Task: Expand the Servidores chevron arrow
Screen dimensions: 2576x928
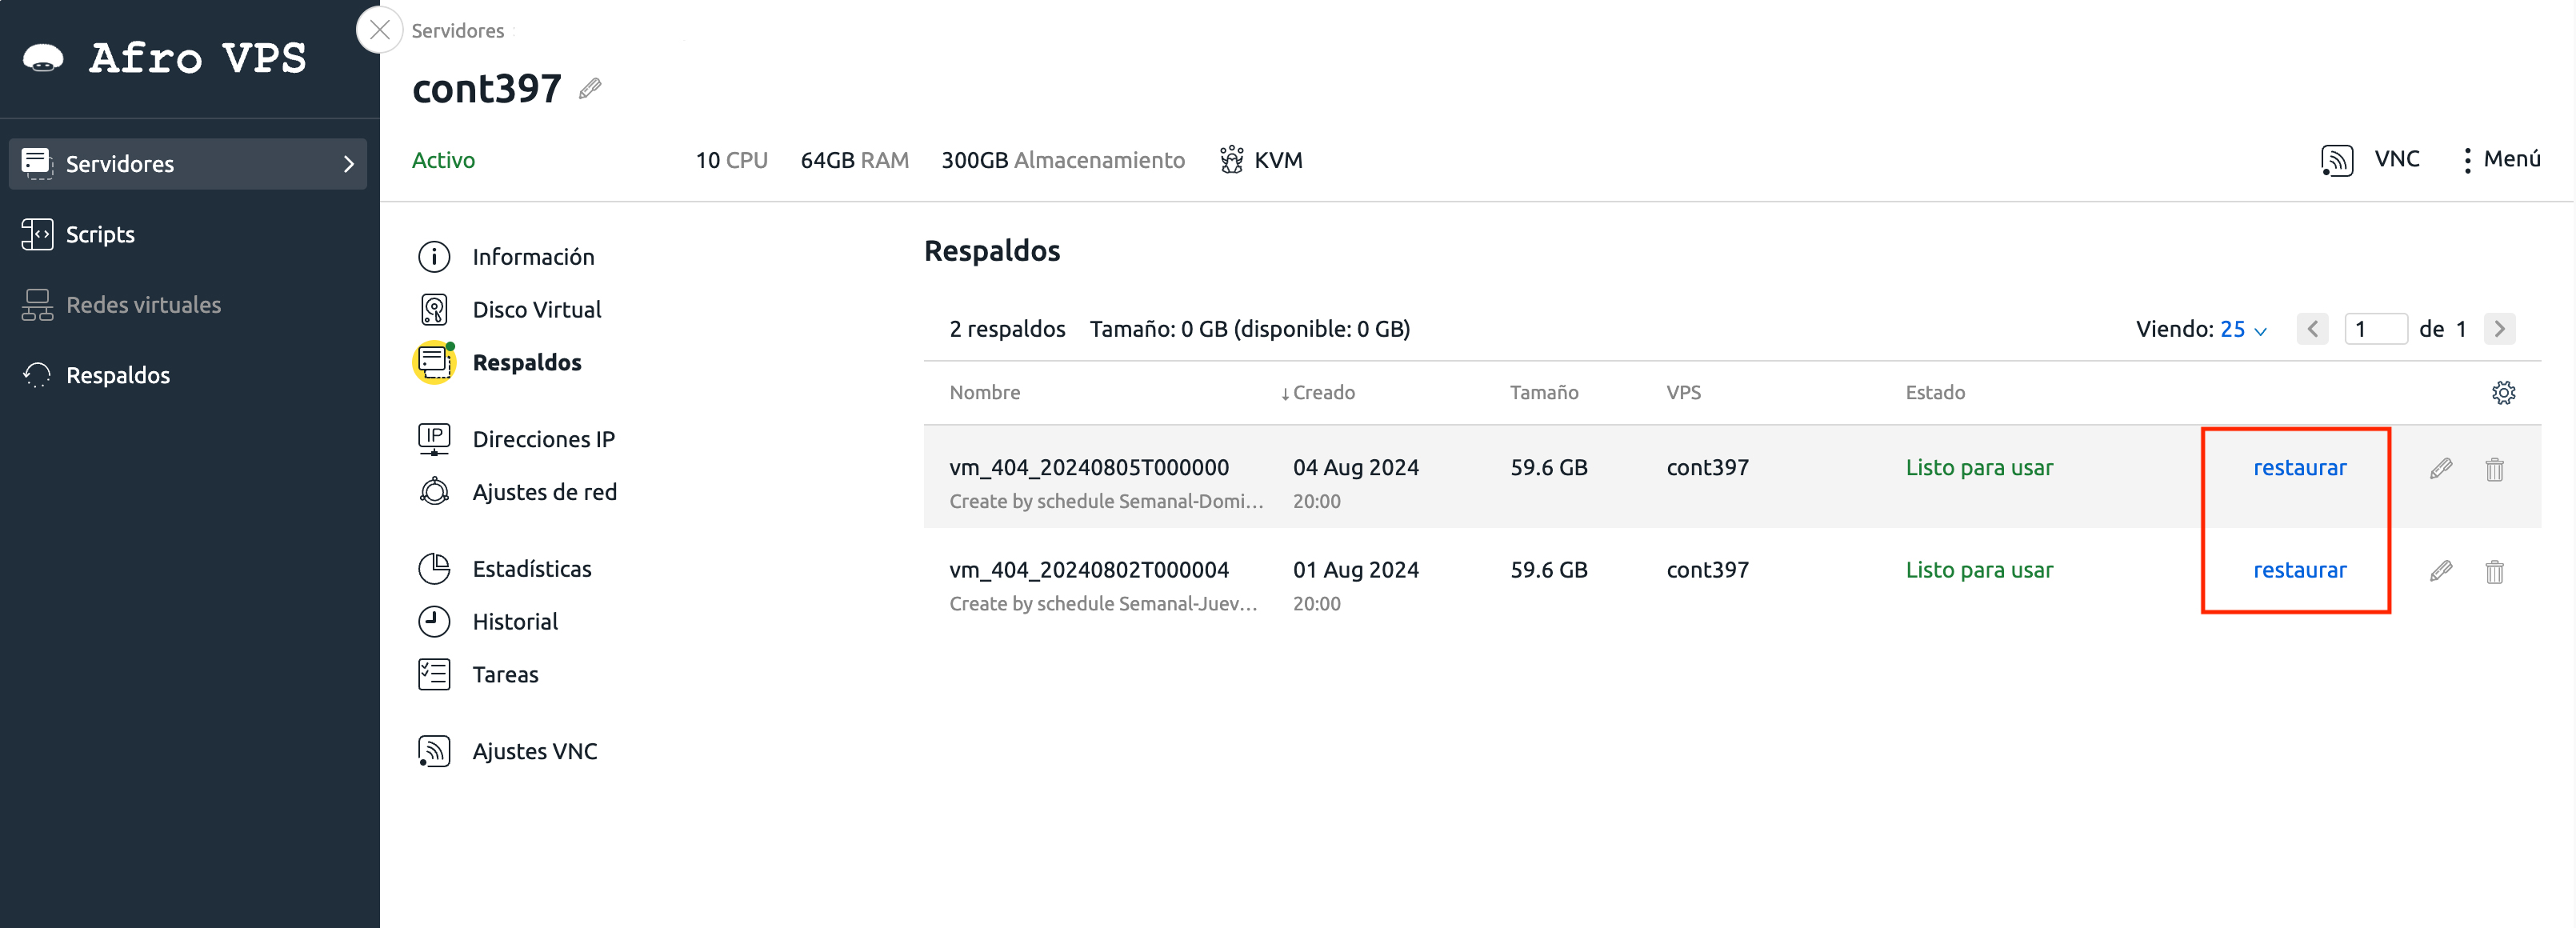Action: pos(348,164)
